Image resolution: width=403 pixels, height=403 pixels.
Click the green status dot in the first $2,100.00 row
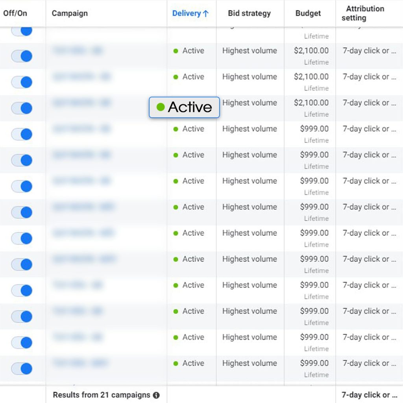[176, 51]
